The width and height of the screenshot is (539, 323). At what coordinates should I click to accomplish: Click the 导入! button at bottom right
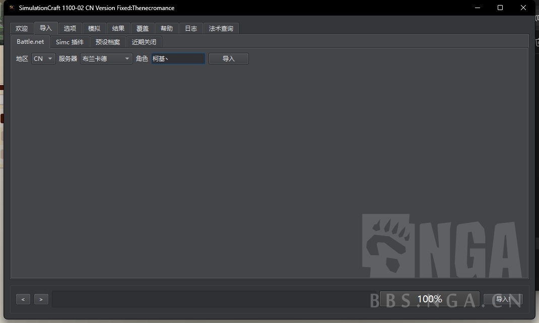click(x=503, y=299)
